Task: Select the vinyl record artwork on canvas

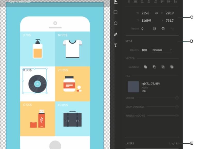Action: (37, 84)
